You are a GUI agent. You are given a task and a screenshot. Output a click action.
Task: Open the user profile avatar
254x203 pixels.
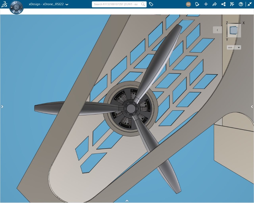(x=188, y=4)
